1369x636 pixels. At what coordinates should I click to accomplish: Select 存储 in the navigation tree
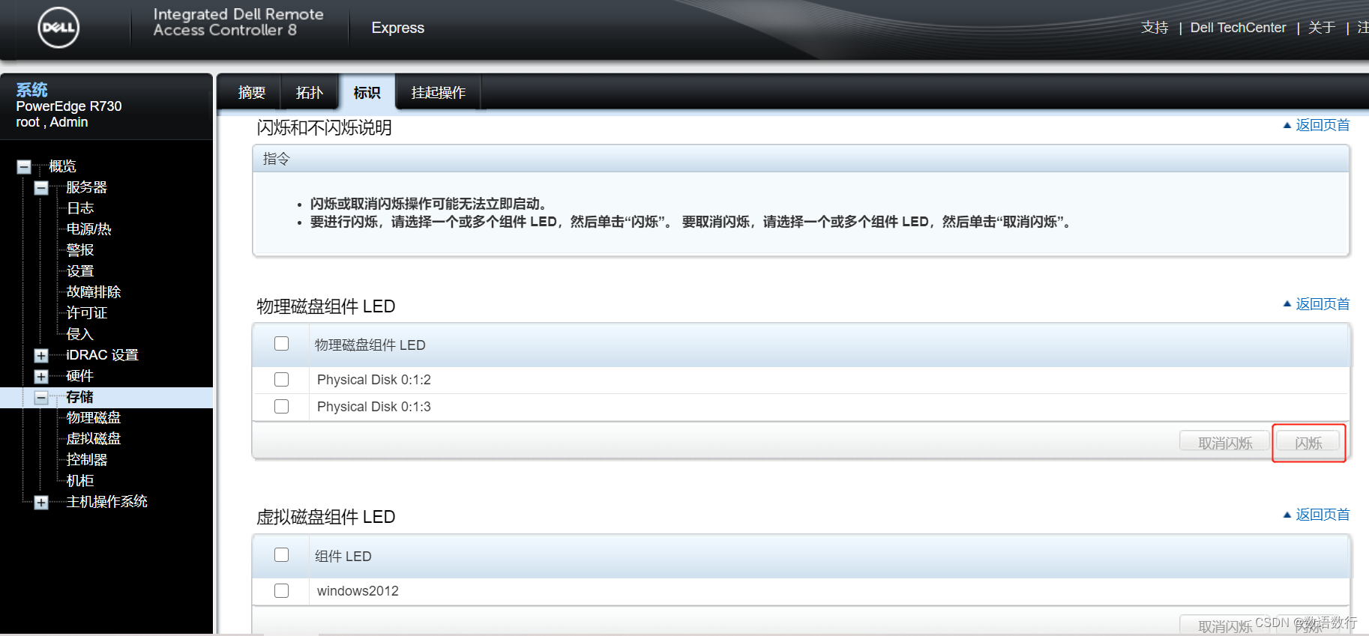(x=79, y=397)
